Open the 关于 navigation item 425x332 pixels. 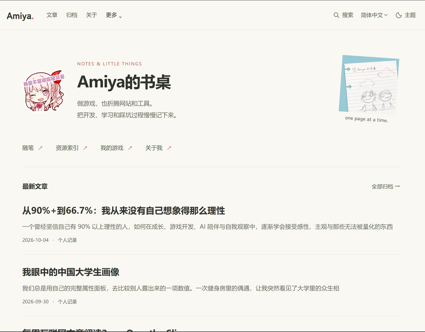[x=91, y=15]
